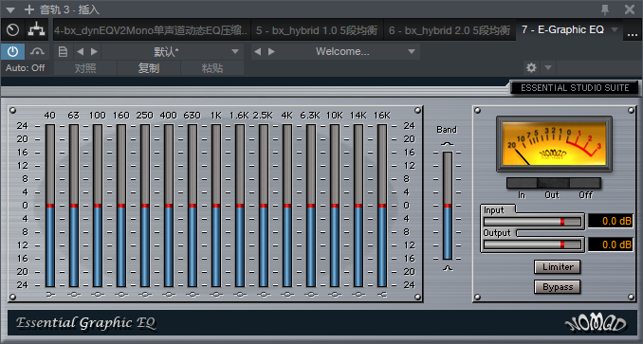
Task: Click the automation curve icon beside power
Action: (x=37, y=51)
